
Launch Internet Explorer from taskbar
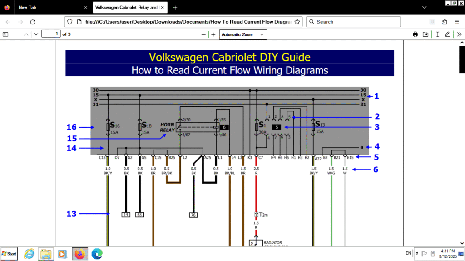[x=29, y=254]
